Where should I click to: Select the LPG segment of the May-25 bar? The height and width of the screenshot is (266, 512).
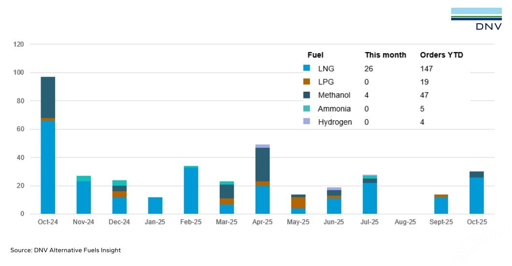[298, 203]
